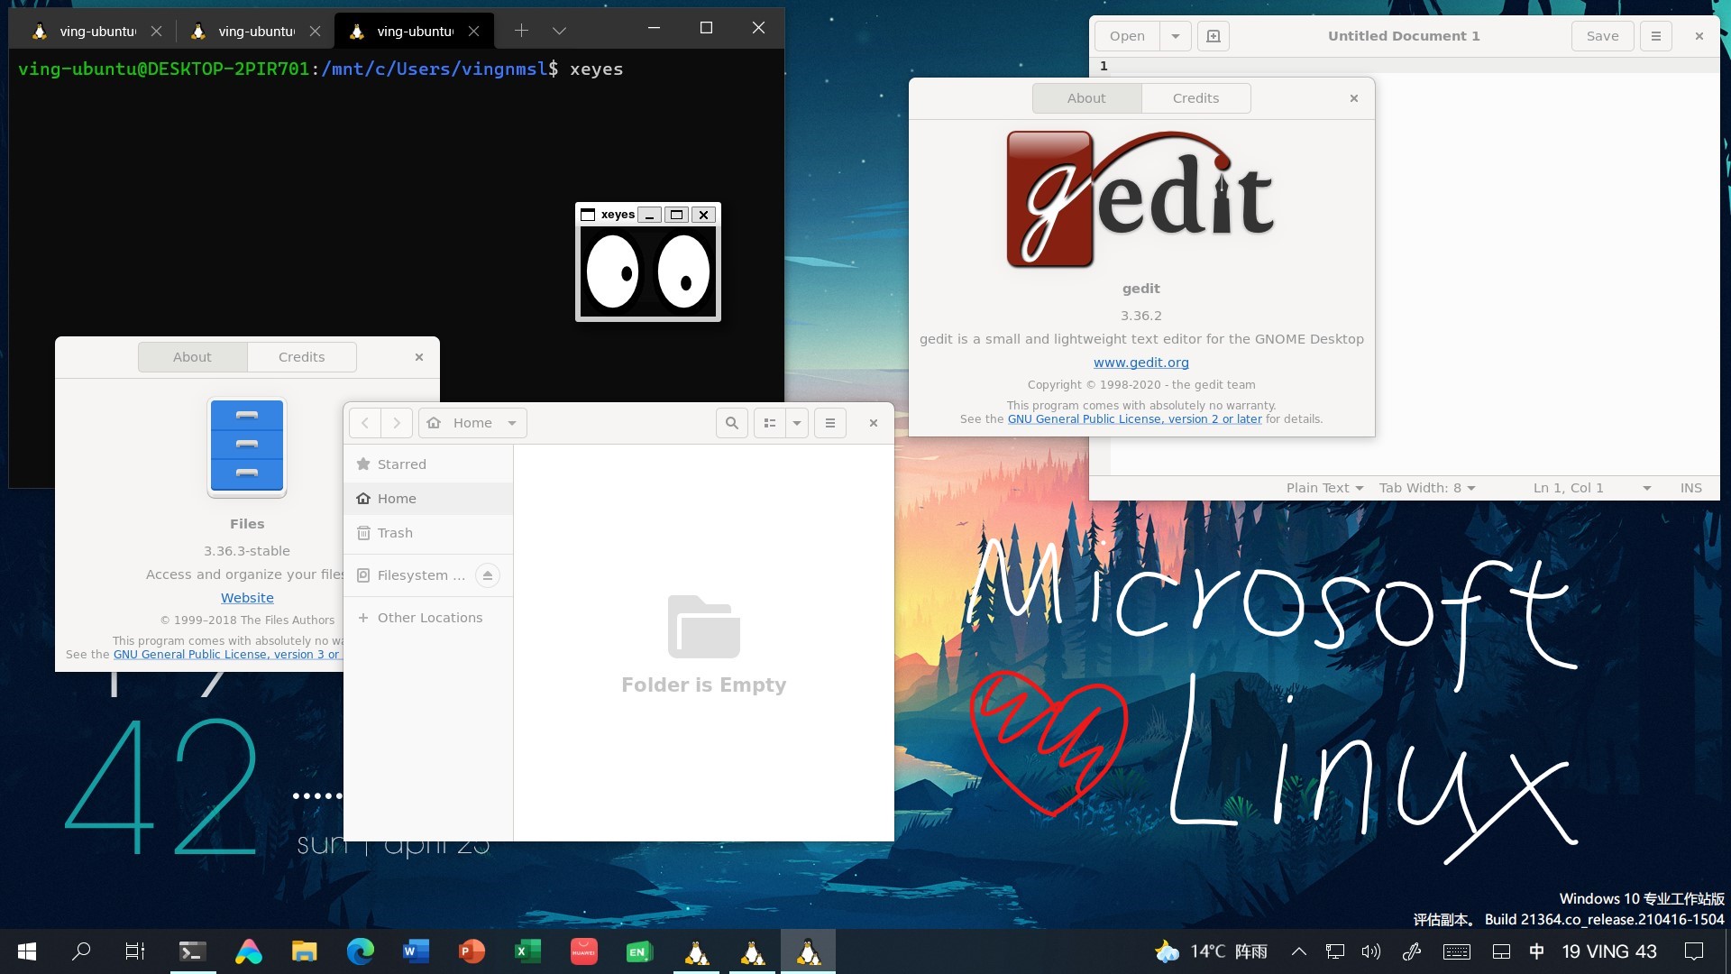The image size is (1731, 974).
Task: Switch the input language indicator 中
Action: (x=1536, y=951)
